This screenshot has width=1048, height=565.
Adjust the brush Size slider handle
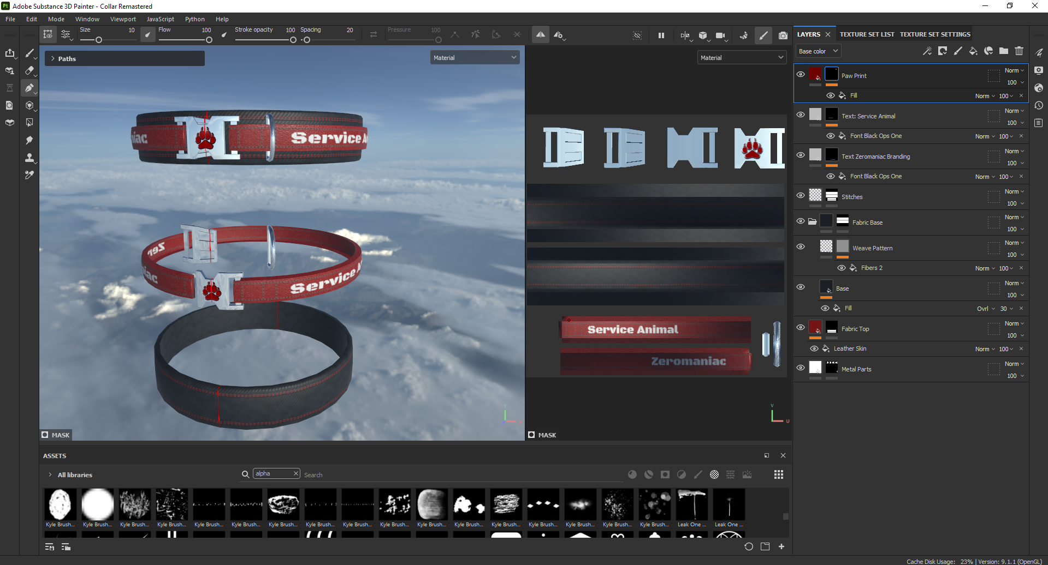point(99,40)
